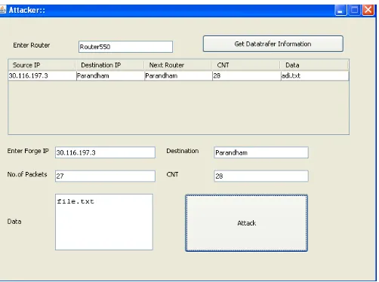This screenshot has height=282, width=379.
Task: Click the Enter Router label
Action: (x=32, y=45)
